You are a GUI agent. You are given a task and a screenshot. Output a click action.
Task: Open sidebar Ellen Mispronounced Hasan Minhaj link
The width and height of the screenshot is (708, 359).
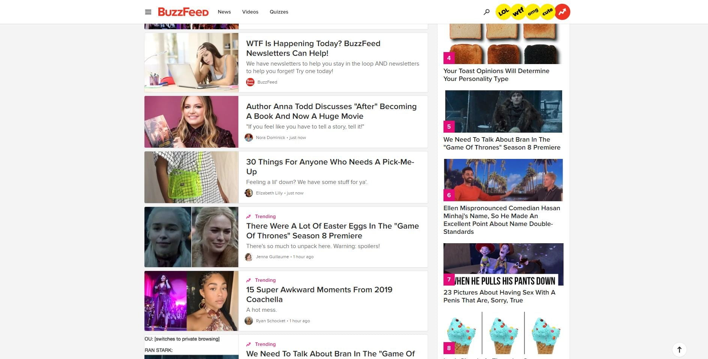coord(502,220)
